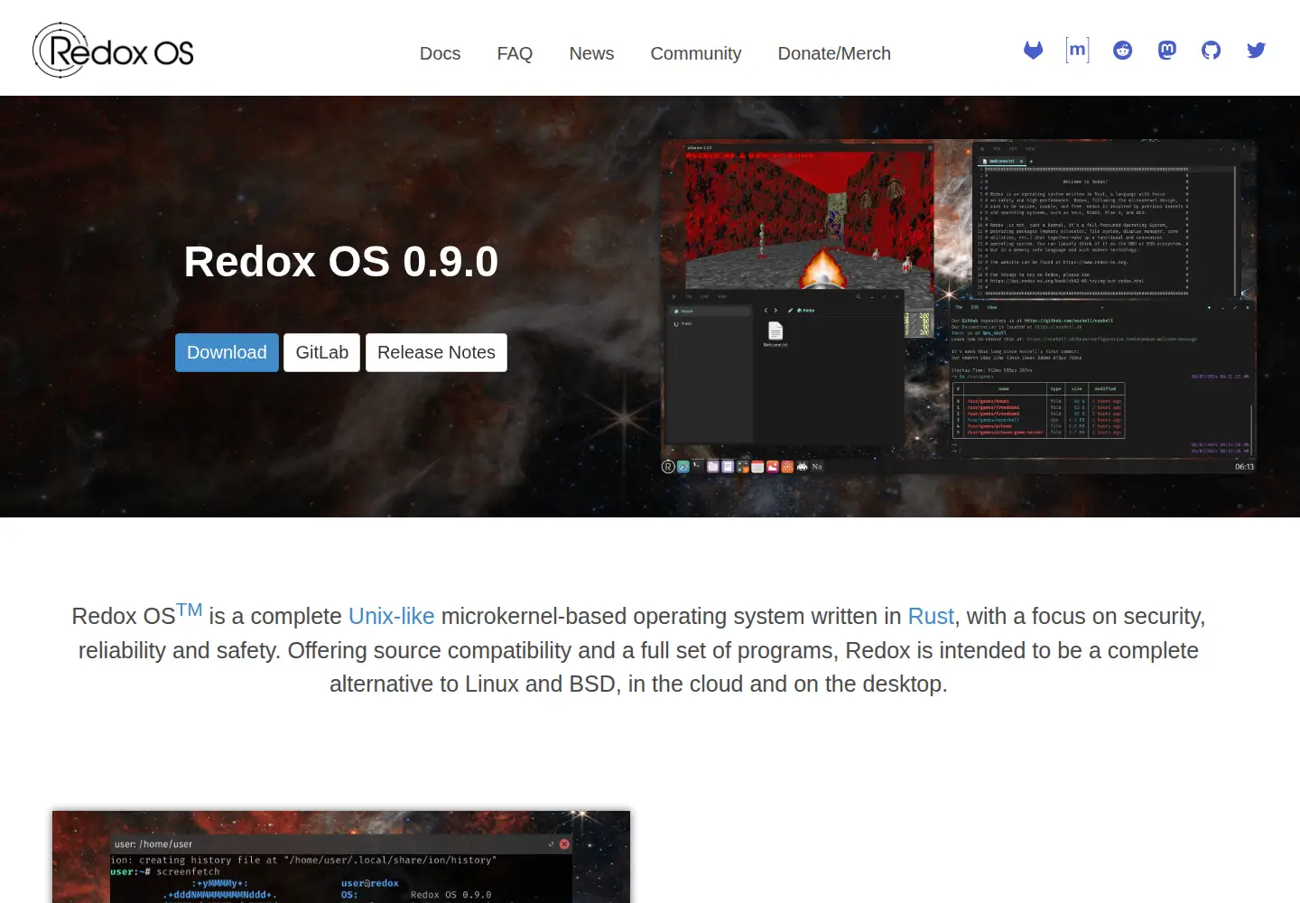This screenshot has height=903, width=1300.
Task: Open the Donate/Merch menu item
Action: [x=834, y=53]
